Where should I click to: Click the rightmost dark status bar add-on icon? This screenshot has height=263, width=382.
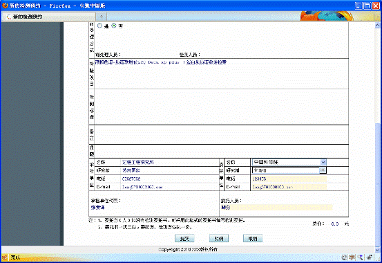(x=370, y=257)
